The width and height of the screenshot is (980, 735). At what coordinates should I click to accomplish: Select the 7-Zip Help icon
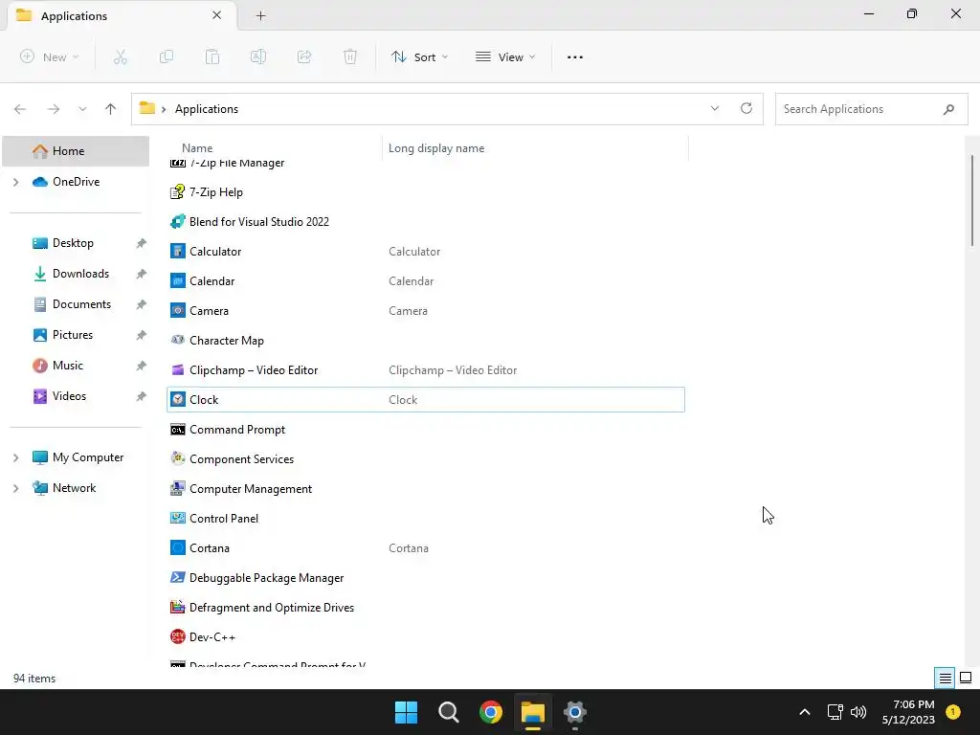click(x=177, y=191)
